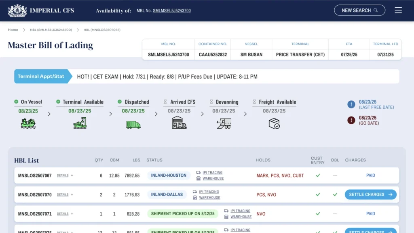Click the Freight Available box icon

(x=274, y=123)
